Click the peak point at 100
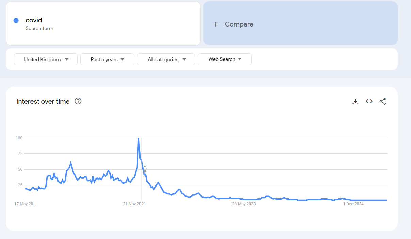 (138, 138)
